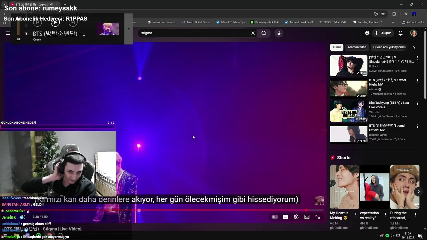Open the YouTube account avatar menu
427x240 pixels.
413,33
